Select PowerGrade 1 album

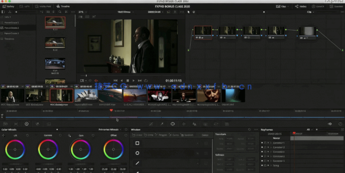(x=11, y=22)
